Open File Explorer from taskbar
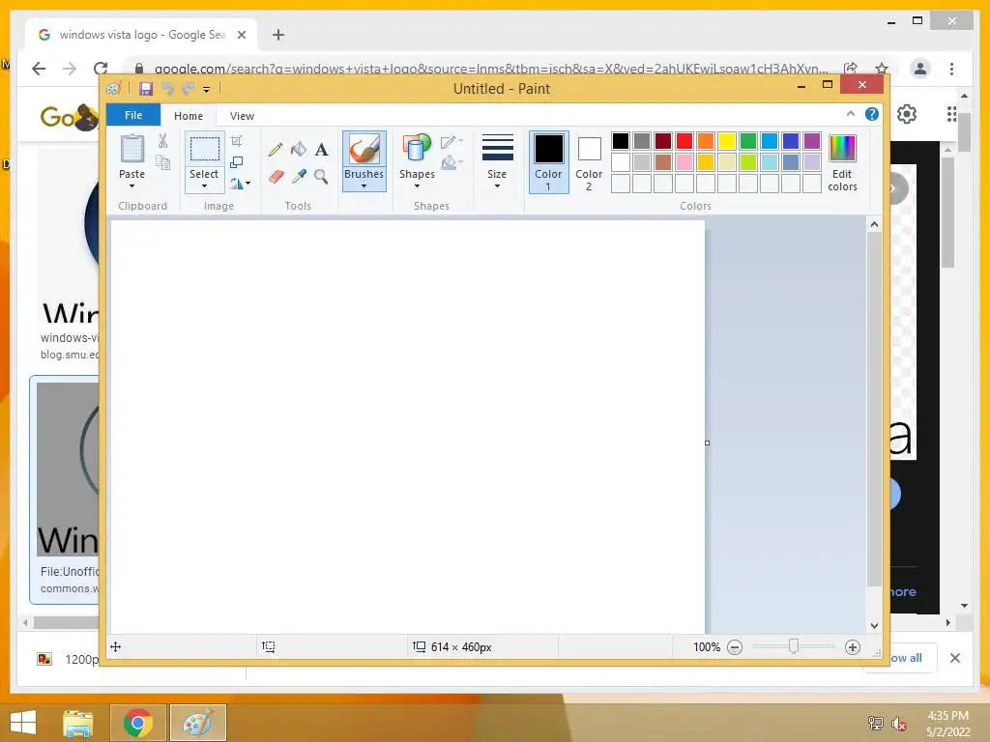This screenshot has width=990, height=742. (x=78, y=723)
